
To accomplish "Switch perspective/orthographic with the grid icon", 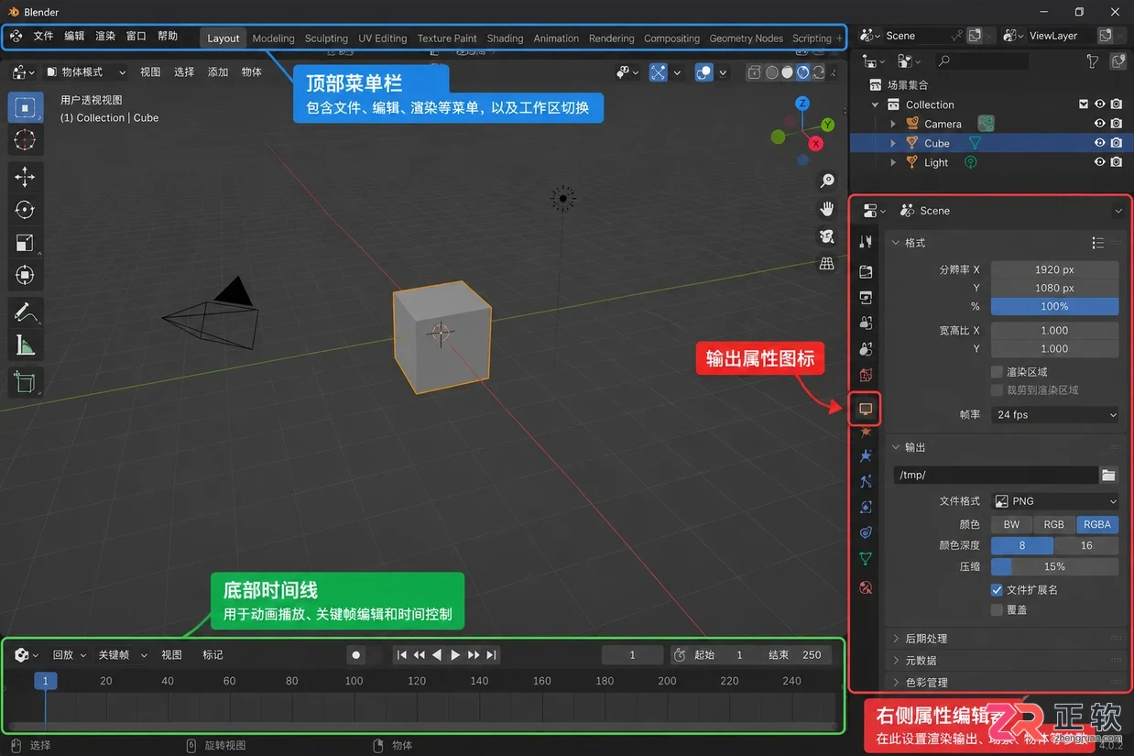I will [x=827, y=264].
